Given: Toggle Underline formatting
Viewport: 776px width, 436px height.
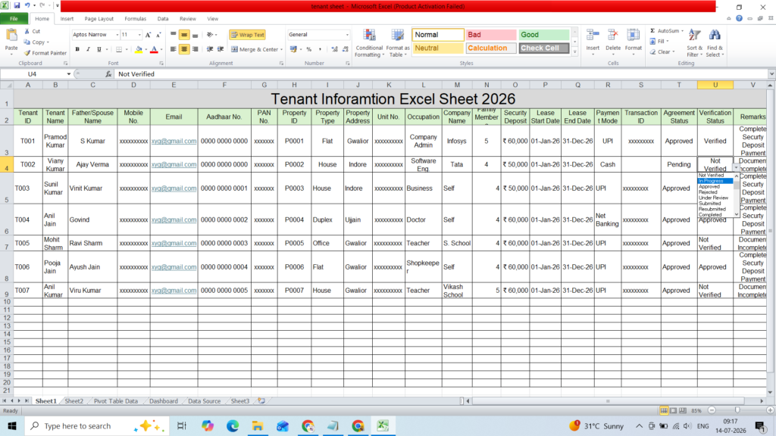Looking at the screenshot, I should click(x=99, y=49).
